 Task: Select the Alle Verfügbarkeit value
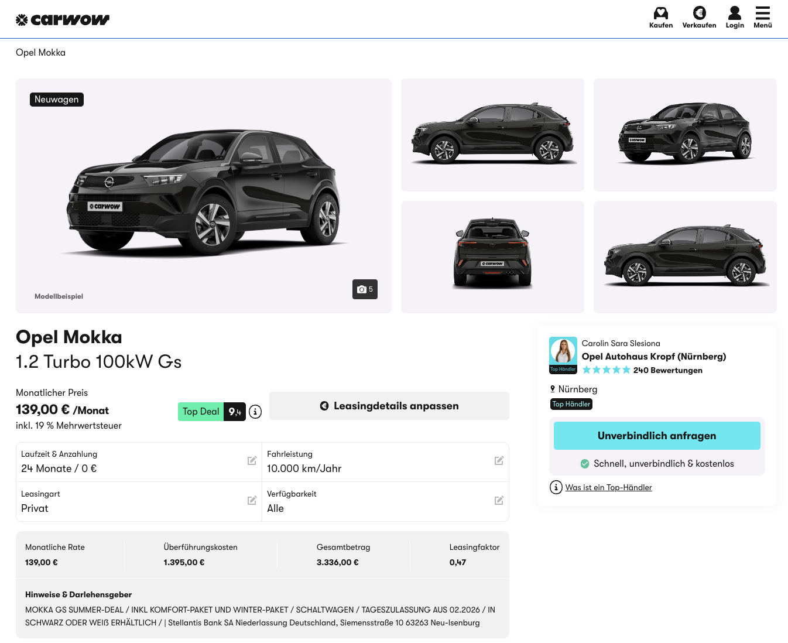[x=275, y=508]
